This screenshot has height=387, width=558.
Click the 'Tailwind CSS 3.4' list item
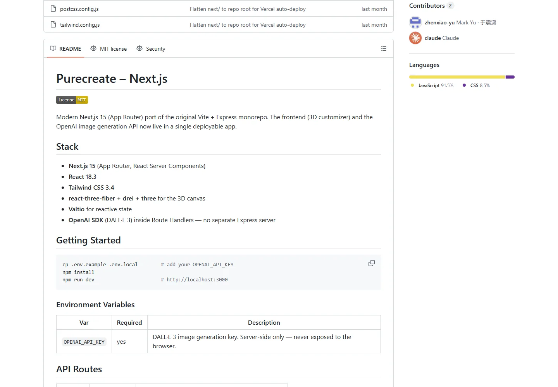click(91, 188)
